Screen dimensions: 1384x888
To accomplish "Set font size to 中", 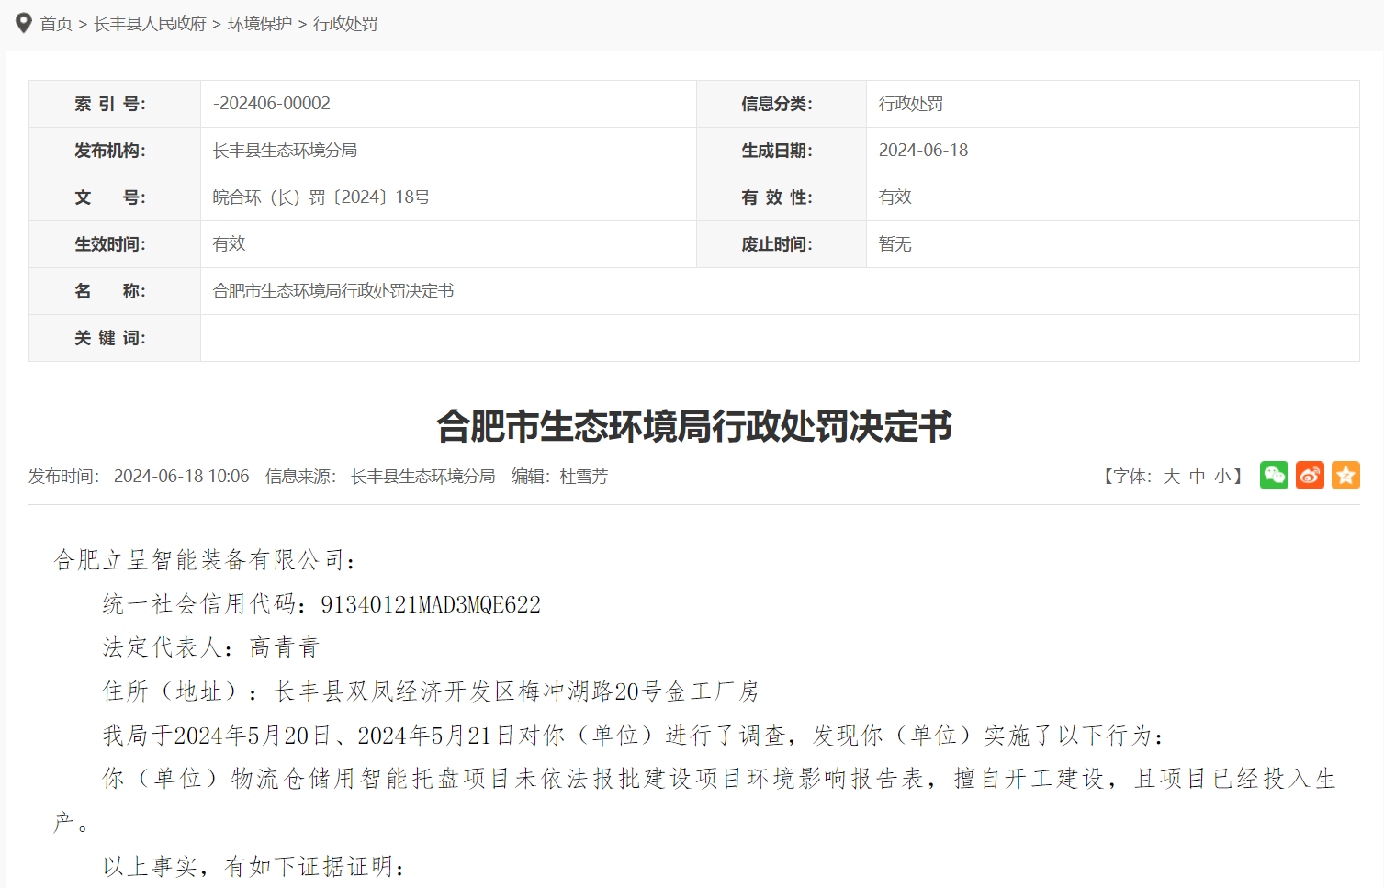I will pos(1197,477).
